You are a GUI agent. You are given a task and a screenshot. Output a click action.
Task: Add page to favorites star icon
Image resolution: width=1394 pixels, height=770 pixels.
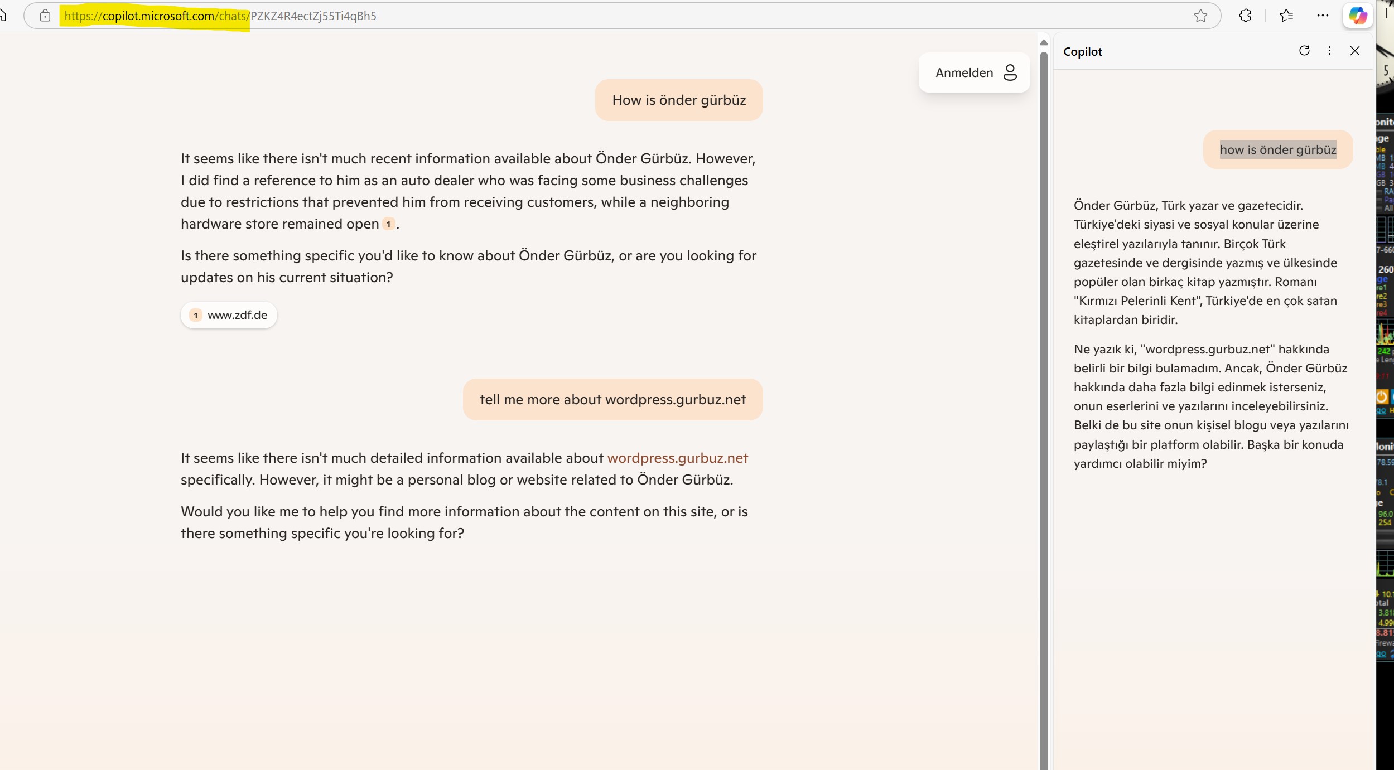(1200, 16)
